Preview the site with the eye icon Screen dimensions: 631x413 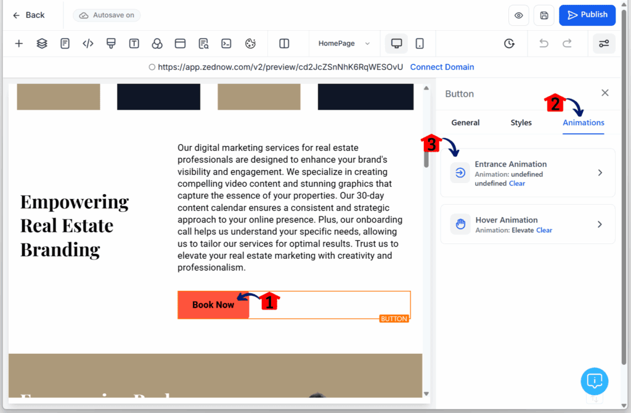[x=519, y=15]
